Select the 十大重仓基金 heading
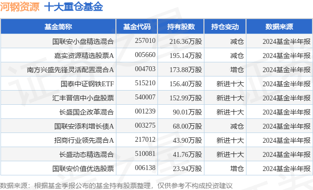The width and height of the screenshot is (313, 190). coord(73,7)
